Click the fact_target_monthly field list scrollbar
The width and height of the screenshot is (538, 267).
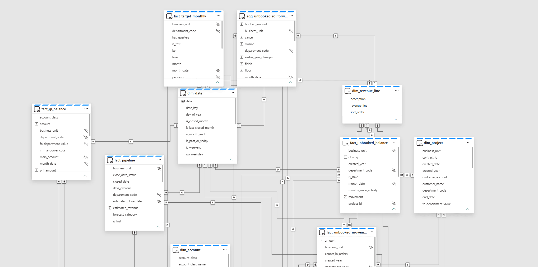[x=222, y=35]
